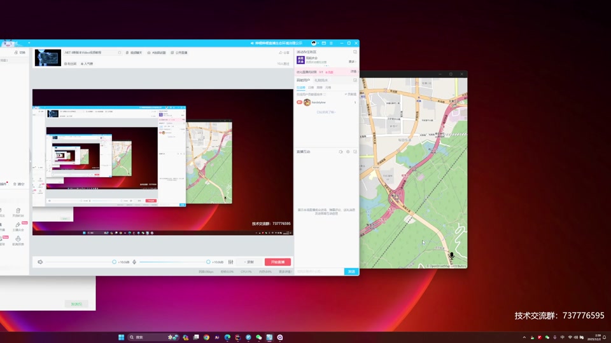This screenshot has height=343, width=611.
Task: Open Windows Start menu in taskbar
Action: 121,337
